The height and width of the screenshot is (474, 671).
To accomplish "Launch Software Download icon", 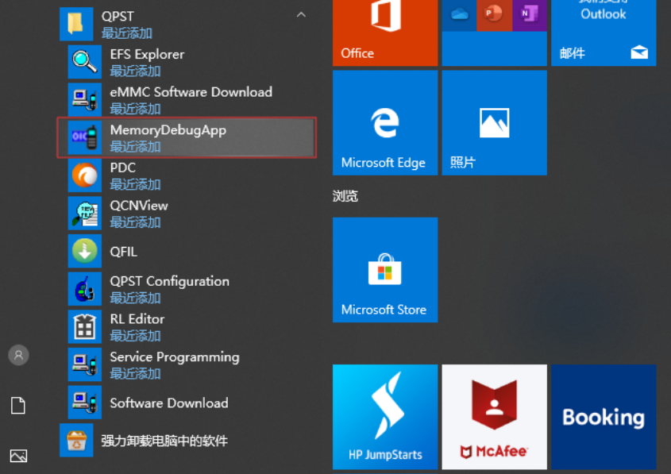I will coord(85,402).
